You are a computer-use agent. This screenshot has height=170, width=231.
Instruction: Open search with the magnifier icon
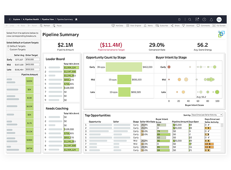pos(190,20)
